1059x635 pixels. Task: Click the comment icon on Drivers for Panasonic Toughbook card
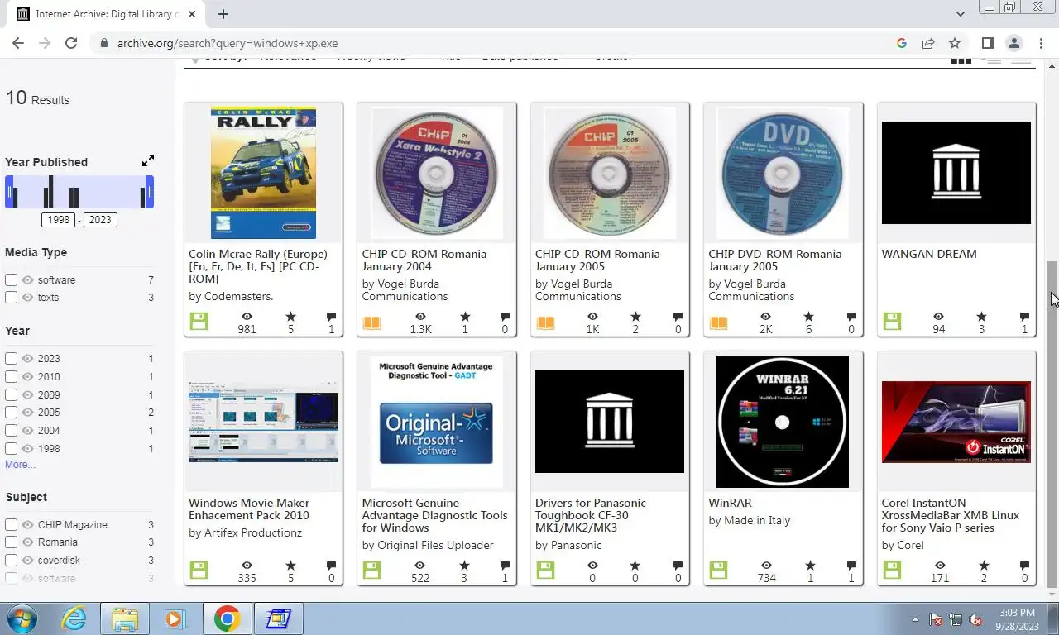678,566
